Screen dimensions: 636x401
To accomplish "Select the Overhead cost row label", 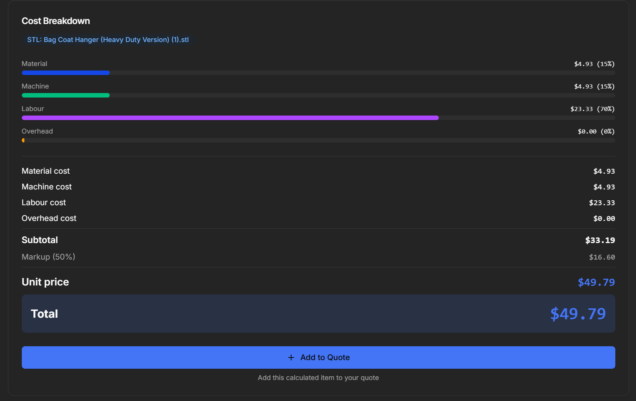I will 49,218.
